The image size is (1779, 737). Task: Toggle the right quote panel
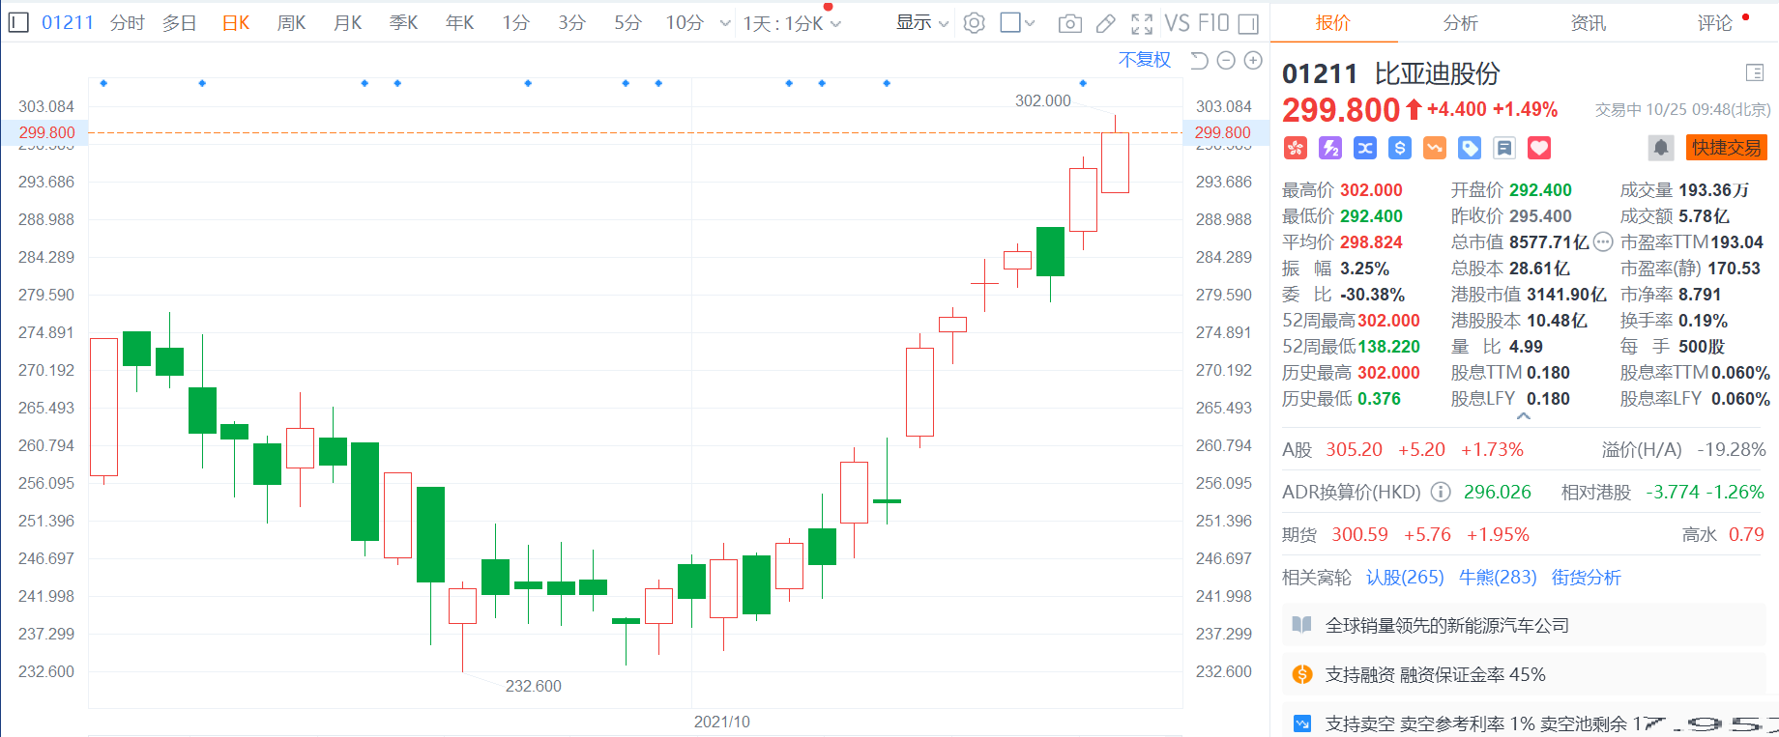click(1248, 23)
